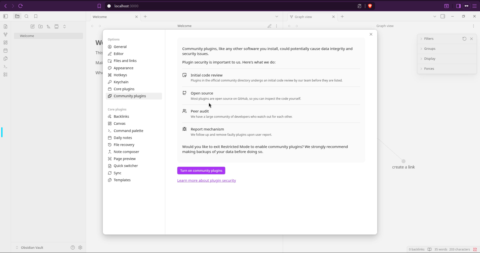Toggle edit mode pencil icon on Welcome note
480x253 pixels.
[269, 26]
